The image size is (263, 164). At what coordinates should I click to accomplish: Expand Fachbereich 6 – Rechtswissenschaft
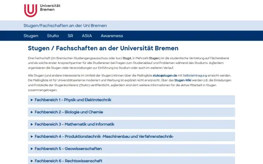(131, 161)
